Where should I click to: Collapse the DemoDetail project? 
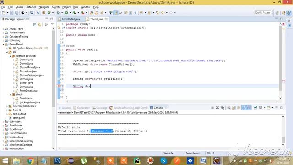tap(4, 44)
